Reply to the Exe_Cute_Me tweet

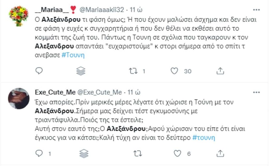tap(39, 153)
